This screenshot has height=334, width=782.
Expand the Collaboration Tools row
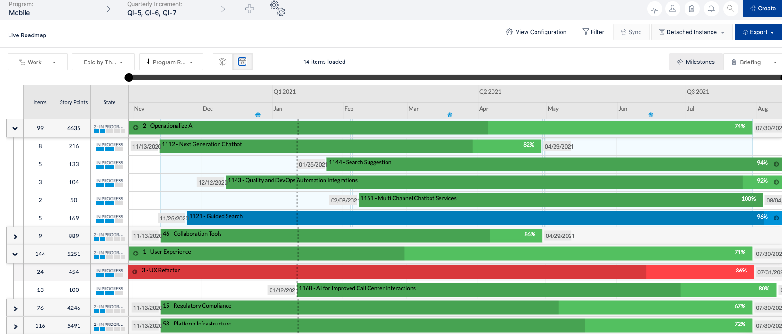point(15,236)
